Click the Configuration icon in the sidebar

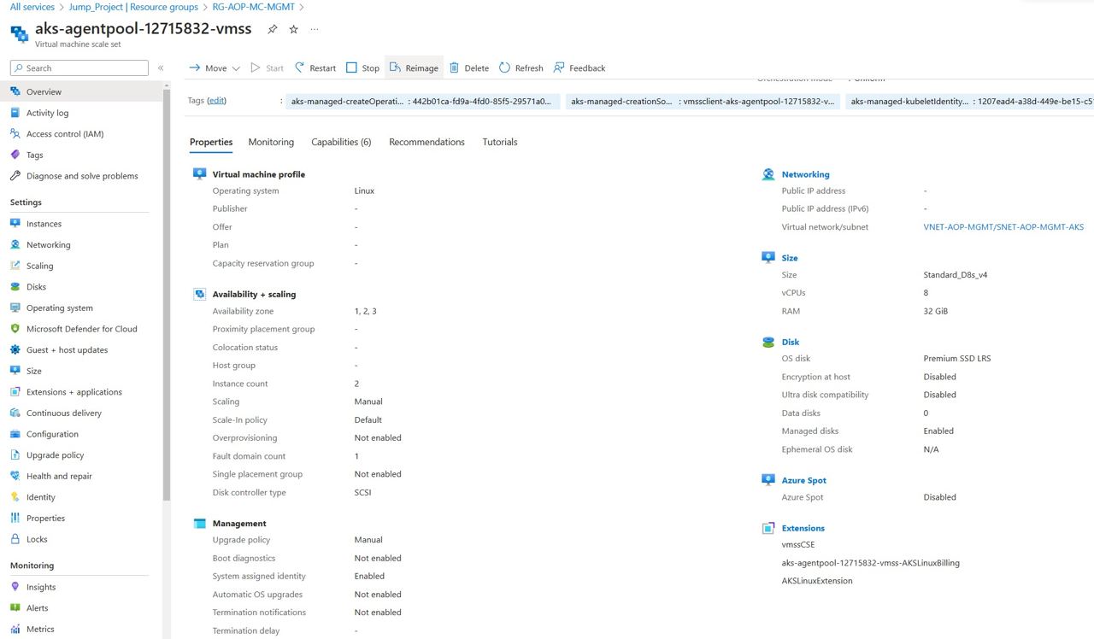(x=15, y=434)
